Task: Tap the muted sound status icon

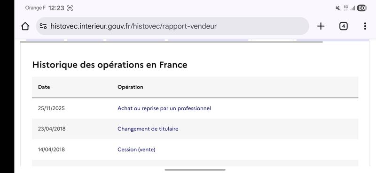Action: (x=338, y=8)
